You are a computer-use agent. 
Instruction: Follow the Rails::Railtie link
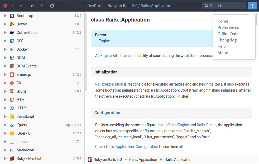point(207,125)
